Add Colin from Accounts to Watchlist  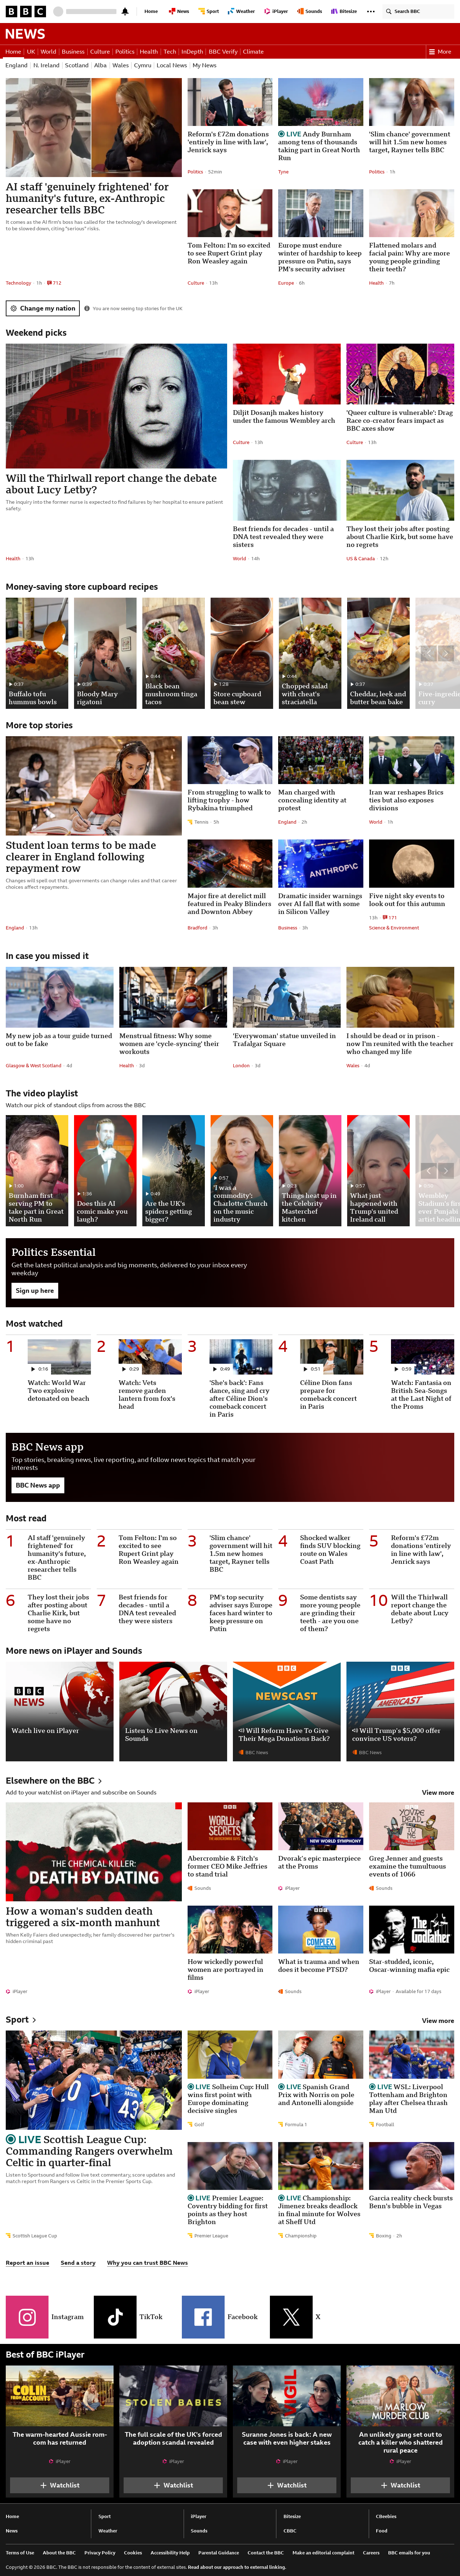(x=60, y=2485)
